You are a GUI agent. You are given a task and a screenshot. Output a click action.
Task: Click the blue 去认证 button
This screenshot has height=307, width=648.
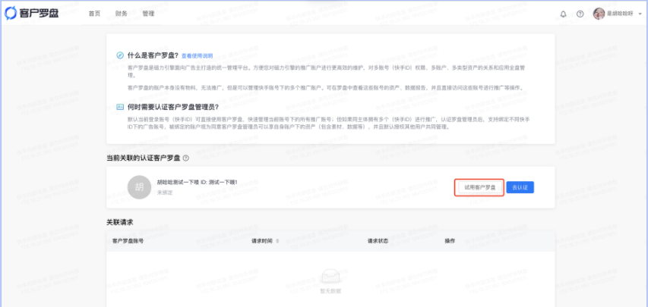point(520,187)
